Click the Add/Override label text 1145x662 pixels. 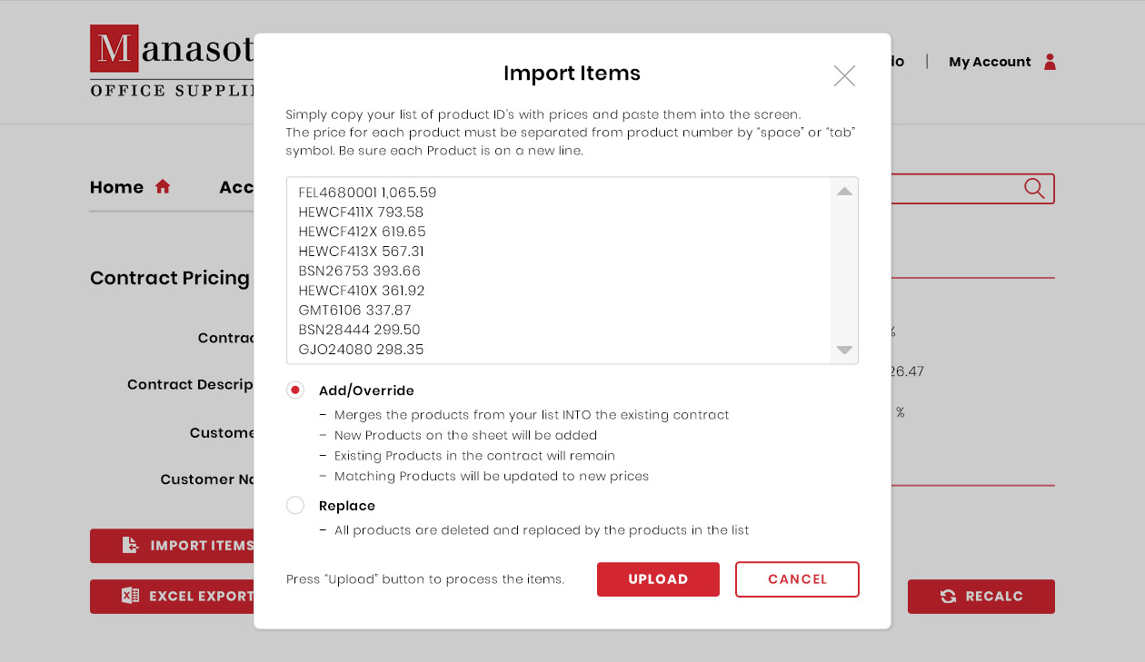(366, 390)
